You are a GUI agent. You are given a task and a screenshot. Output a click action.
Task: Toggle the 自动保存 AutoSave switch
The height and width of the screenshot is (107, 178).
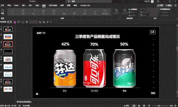(x=9, y=22)
